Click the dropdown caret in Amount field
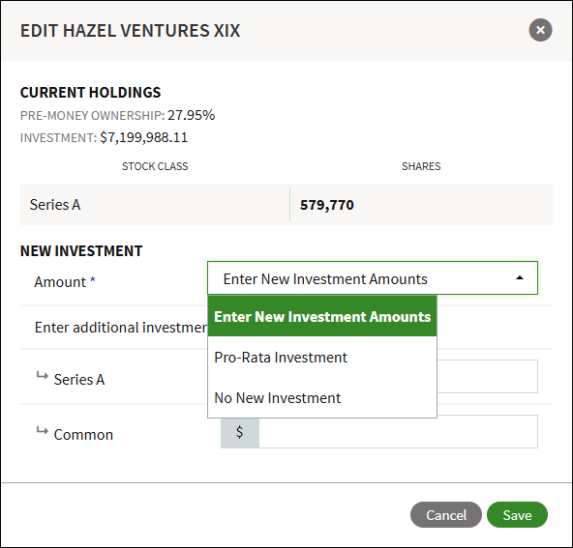573x548 pixels. point(519,278)
